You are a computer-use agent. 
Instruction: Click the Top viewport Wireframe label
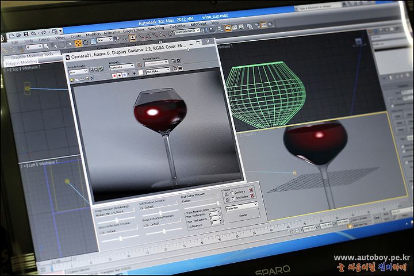(x=30, y=68)
